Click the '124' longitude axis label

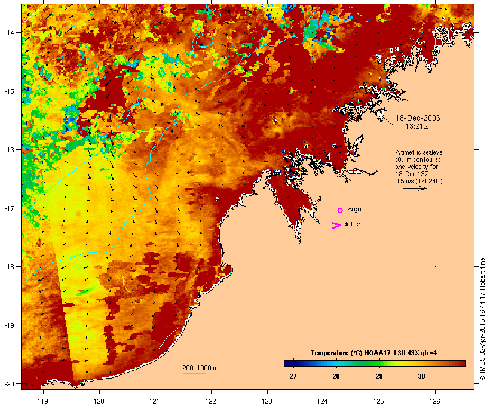coord(323,401)
